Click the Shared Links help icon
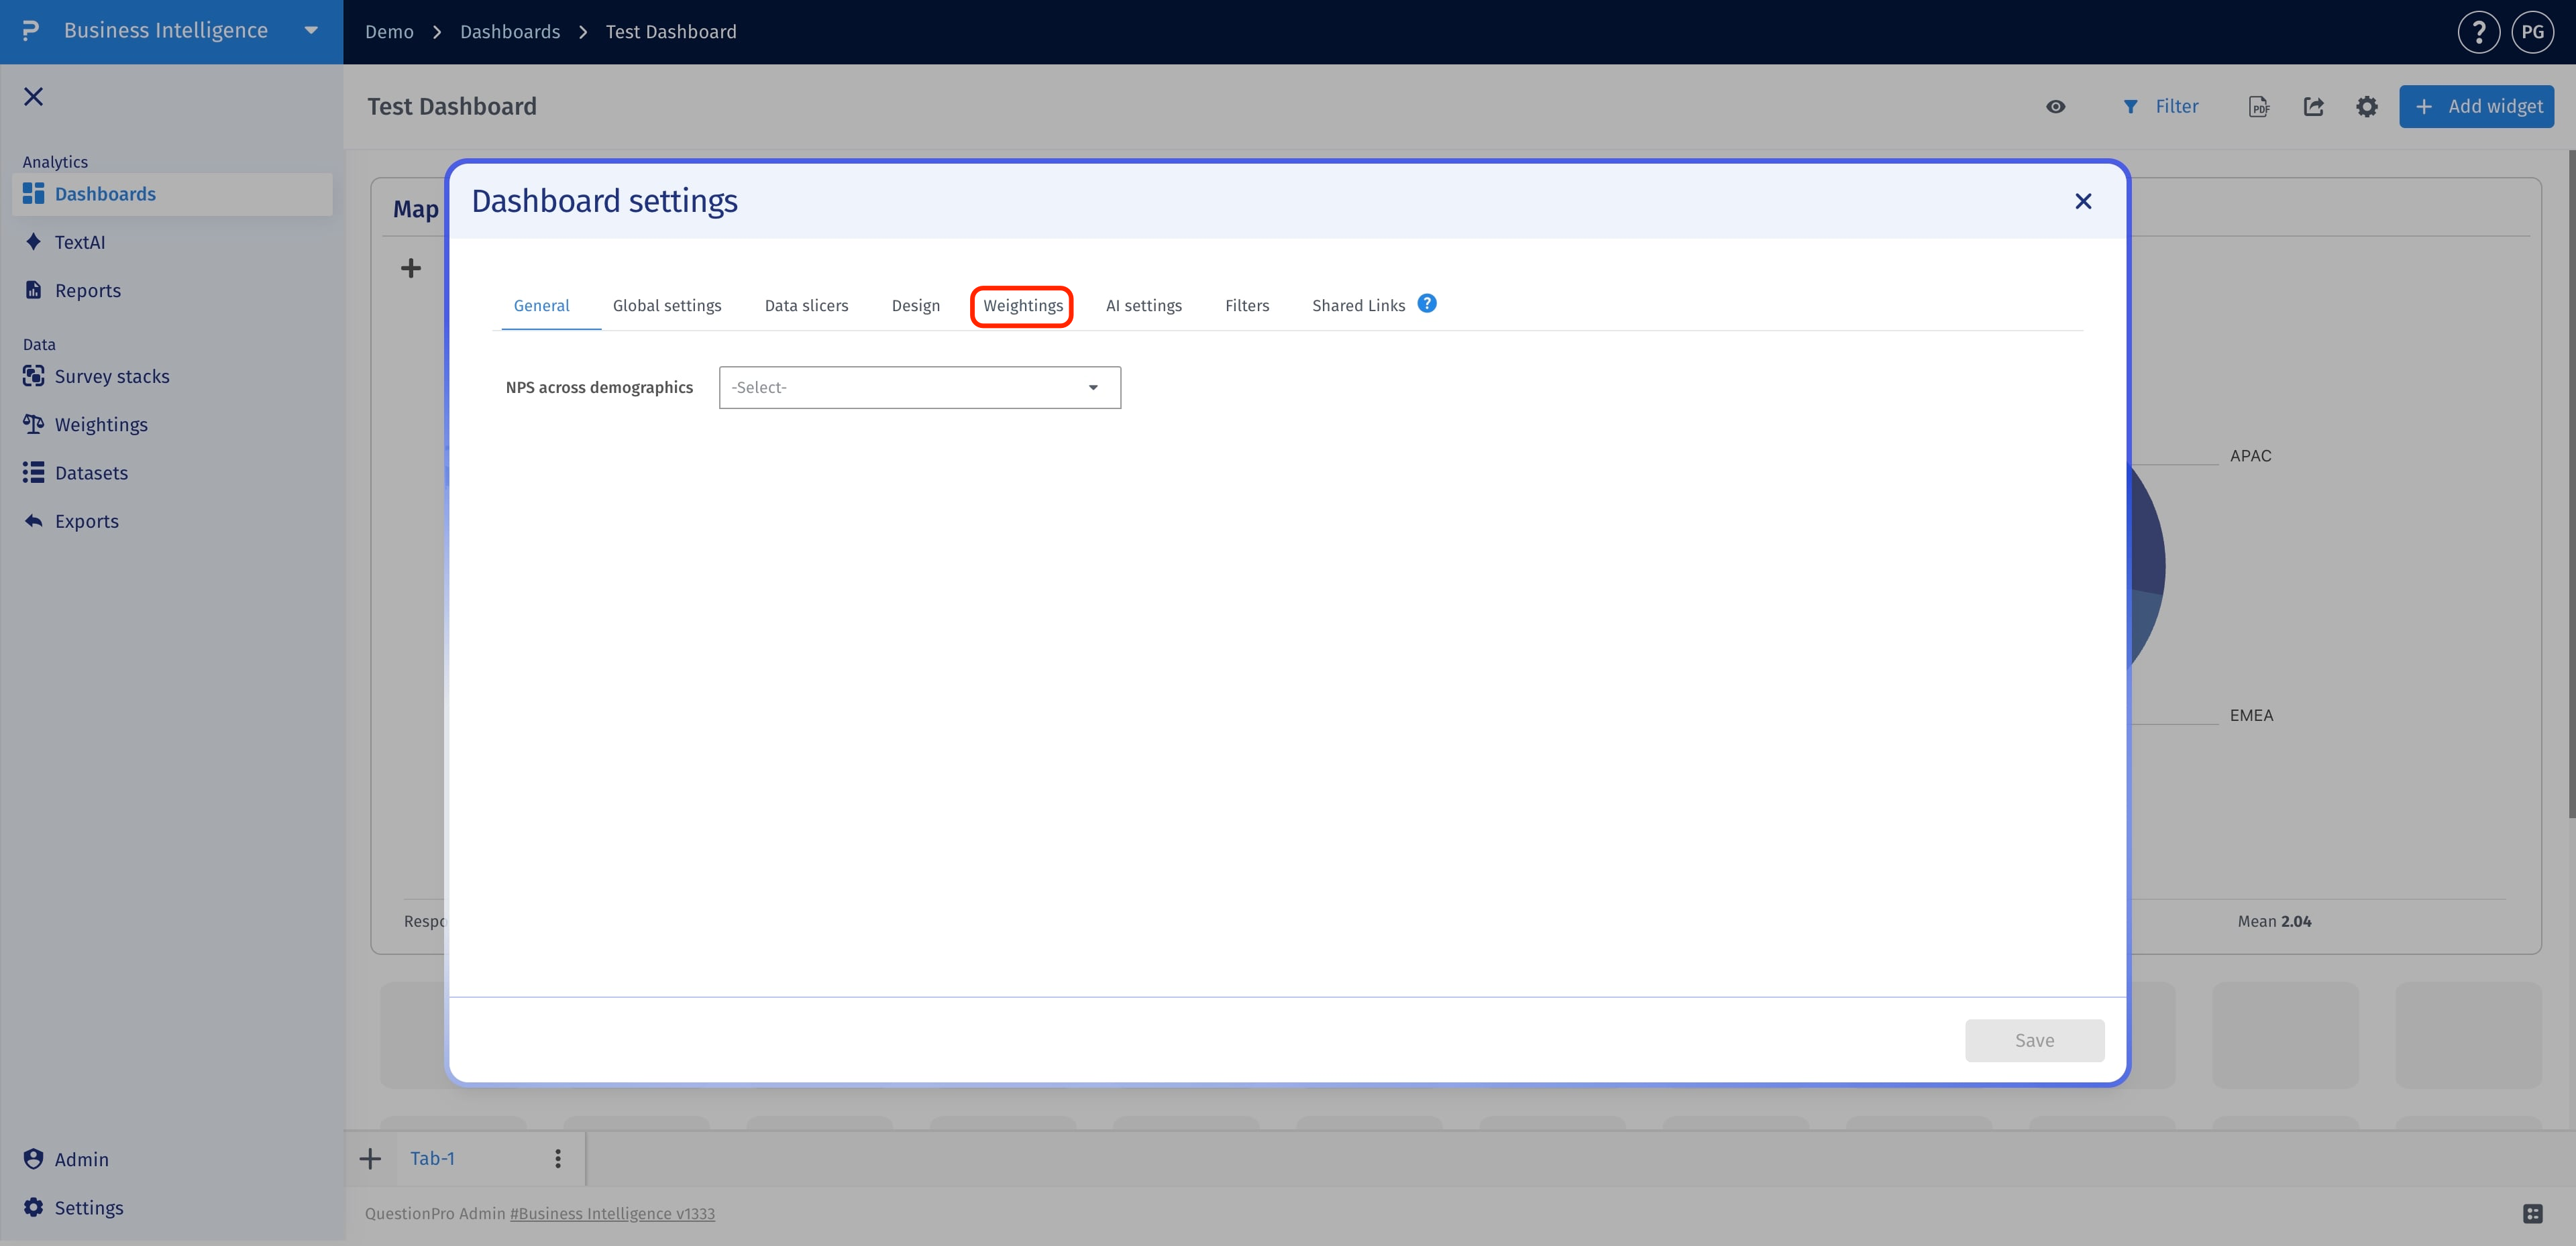 (x=1427, y=303)
